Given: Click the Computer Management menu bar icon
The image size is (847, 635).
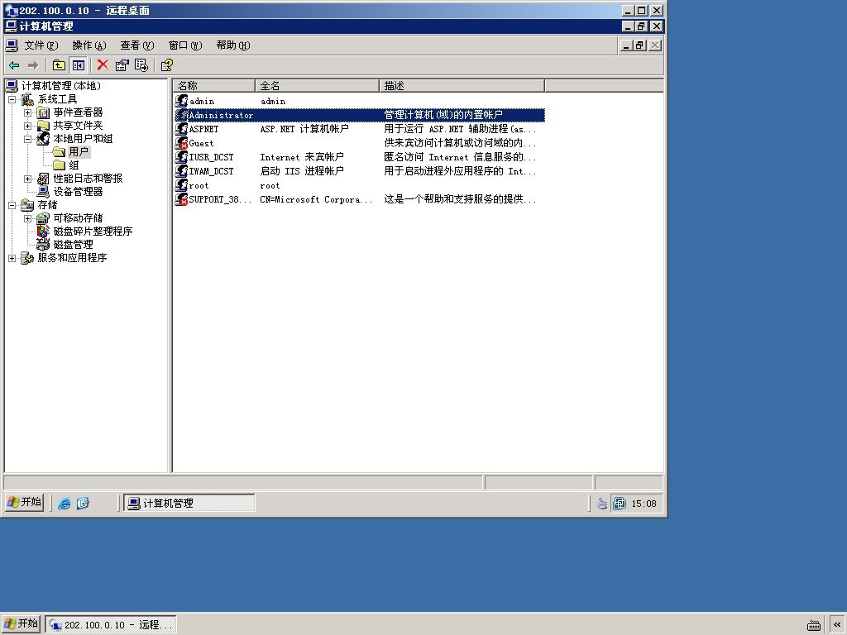Looking at the screenshot, I should pos(12,45).
